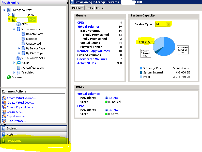The height and width of the screenshot is (152, 202).
Task: Click the 26 Info alerts link
Action: click(x=113, y=110)
